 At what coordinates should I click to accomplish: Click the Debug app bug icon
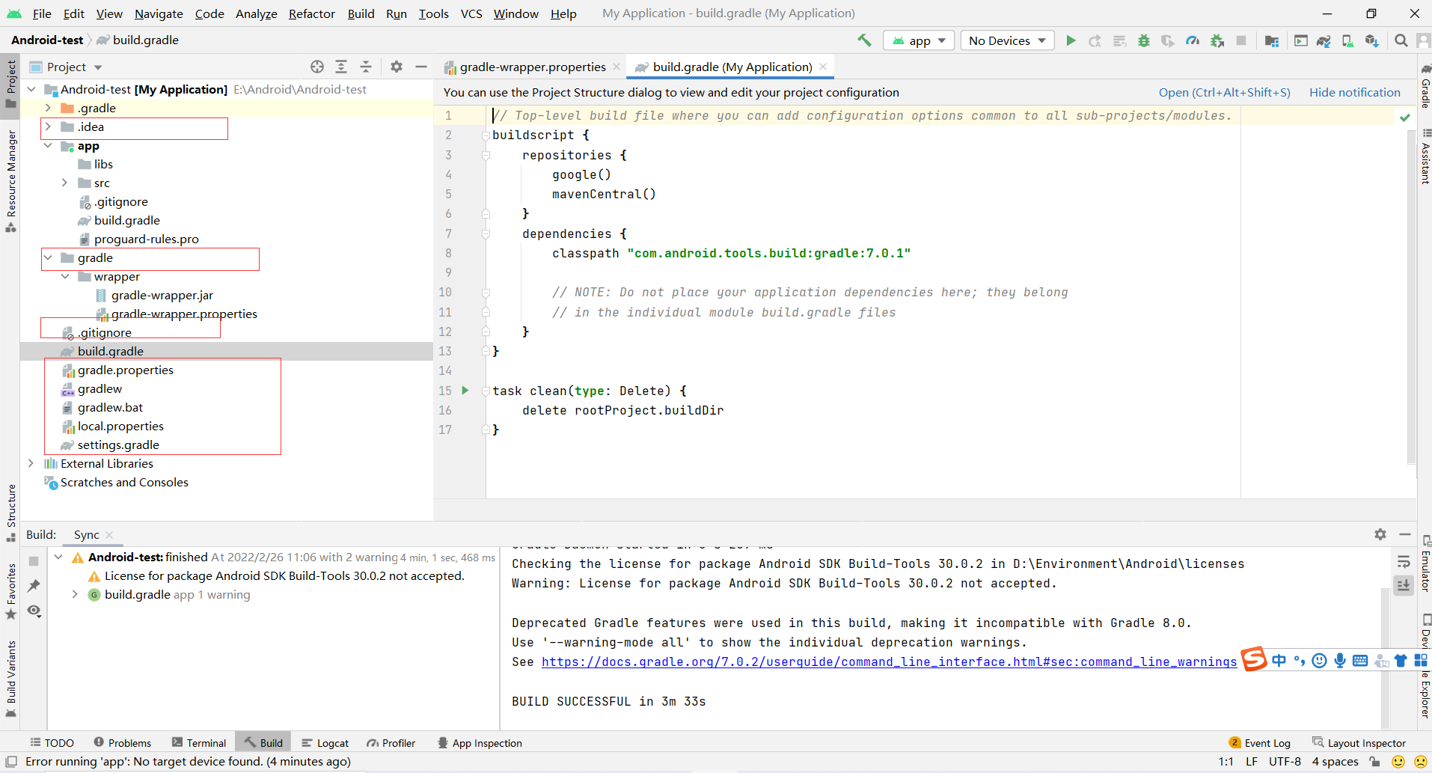tap(1143, 40)
